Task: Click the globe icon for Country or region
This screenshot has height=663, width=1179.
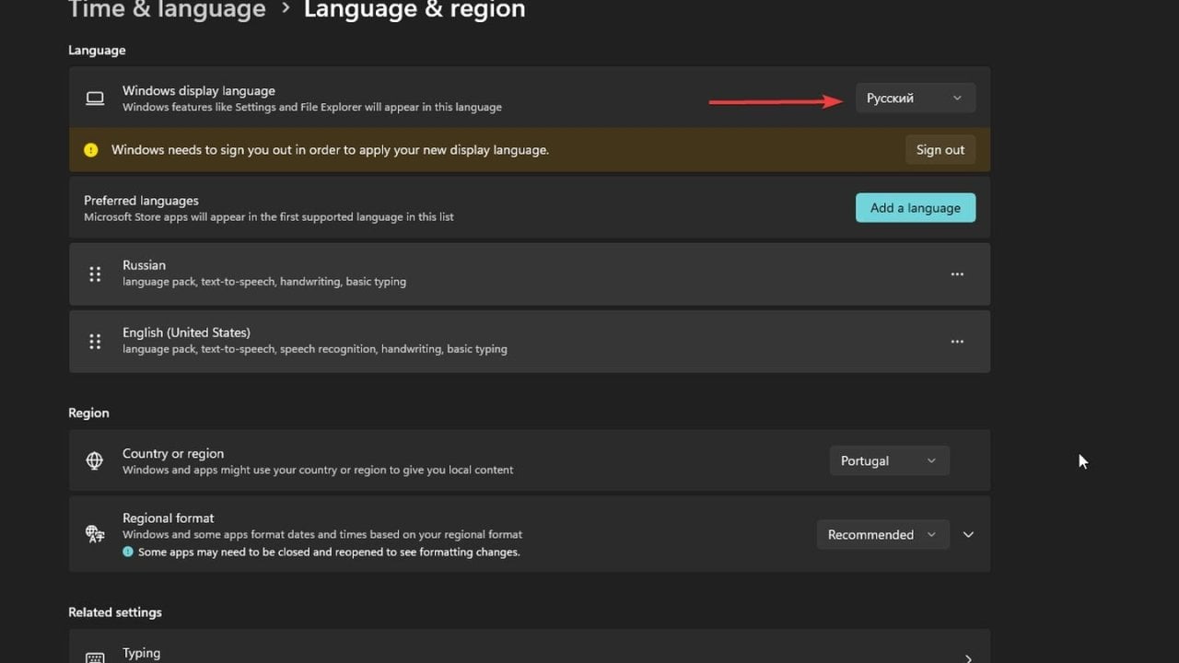Action: coord(95,460)
